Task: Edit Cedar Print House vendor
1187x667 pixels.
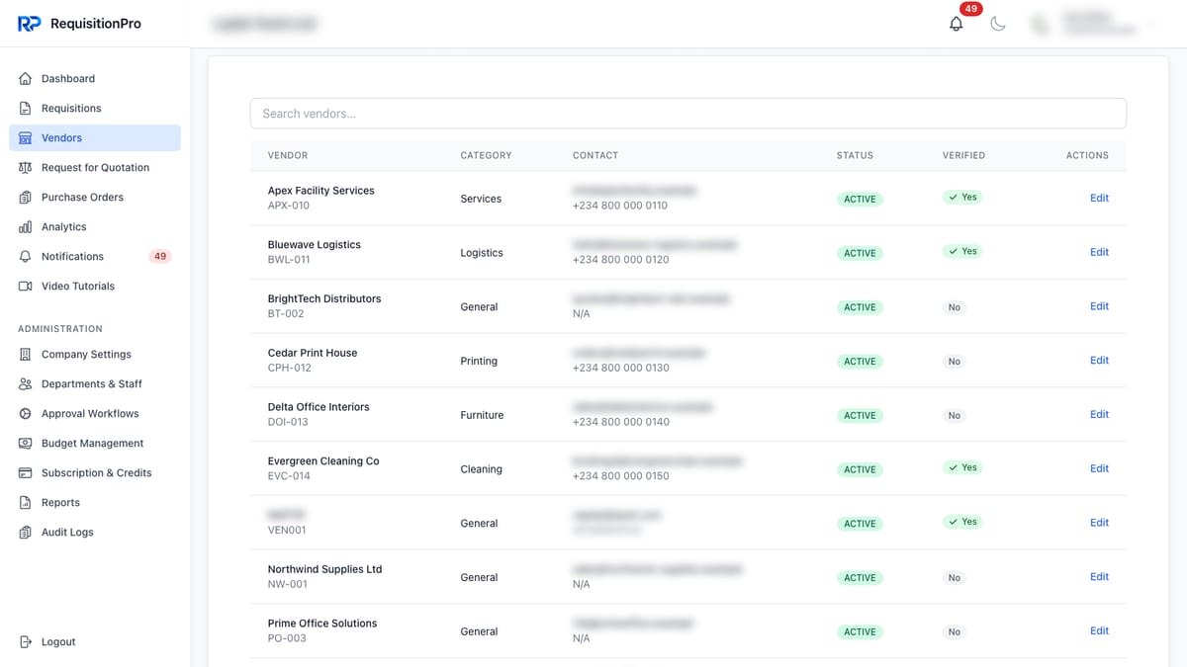Action: pyautogui.click(x=1099, y=361)
